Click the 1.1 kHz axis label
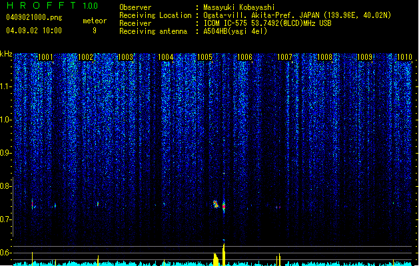The width and height of the screenshot is (419, 266). point(5,86)
